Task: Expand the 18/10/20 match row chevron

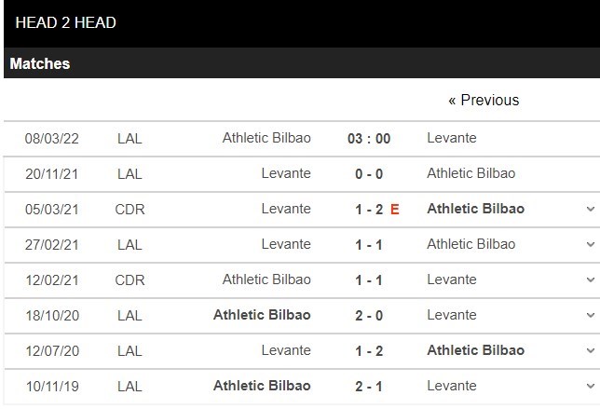Action: (591, 315)
